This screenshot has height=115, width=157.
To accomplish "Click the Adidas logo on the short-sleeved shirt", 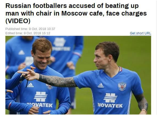I will [x=101, y=85].
